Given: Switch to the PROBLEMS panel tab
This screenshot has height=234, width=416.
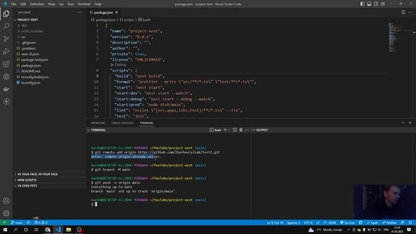Looking at the screenshot, I should tap(98, 123).
